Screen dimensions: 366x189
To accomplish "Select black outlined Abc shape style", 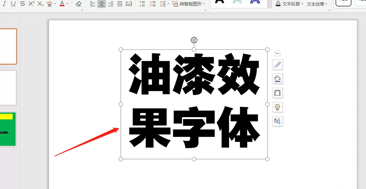I will pyautogui.click(x=343, y=2).
